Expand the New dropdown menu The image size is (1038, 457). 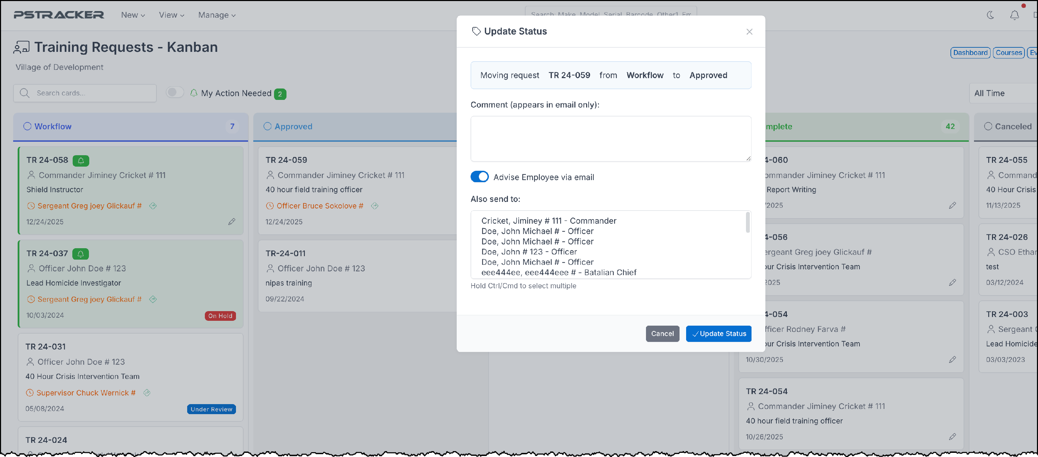click(133, 15)
